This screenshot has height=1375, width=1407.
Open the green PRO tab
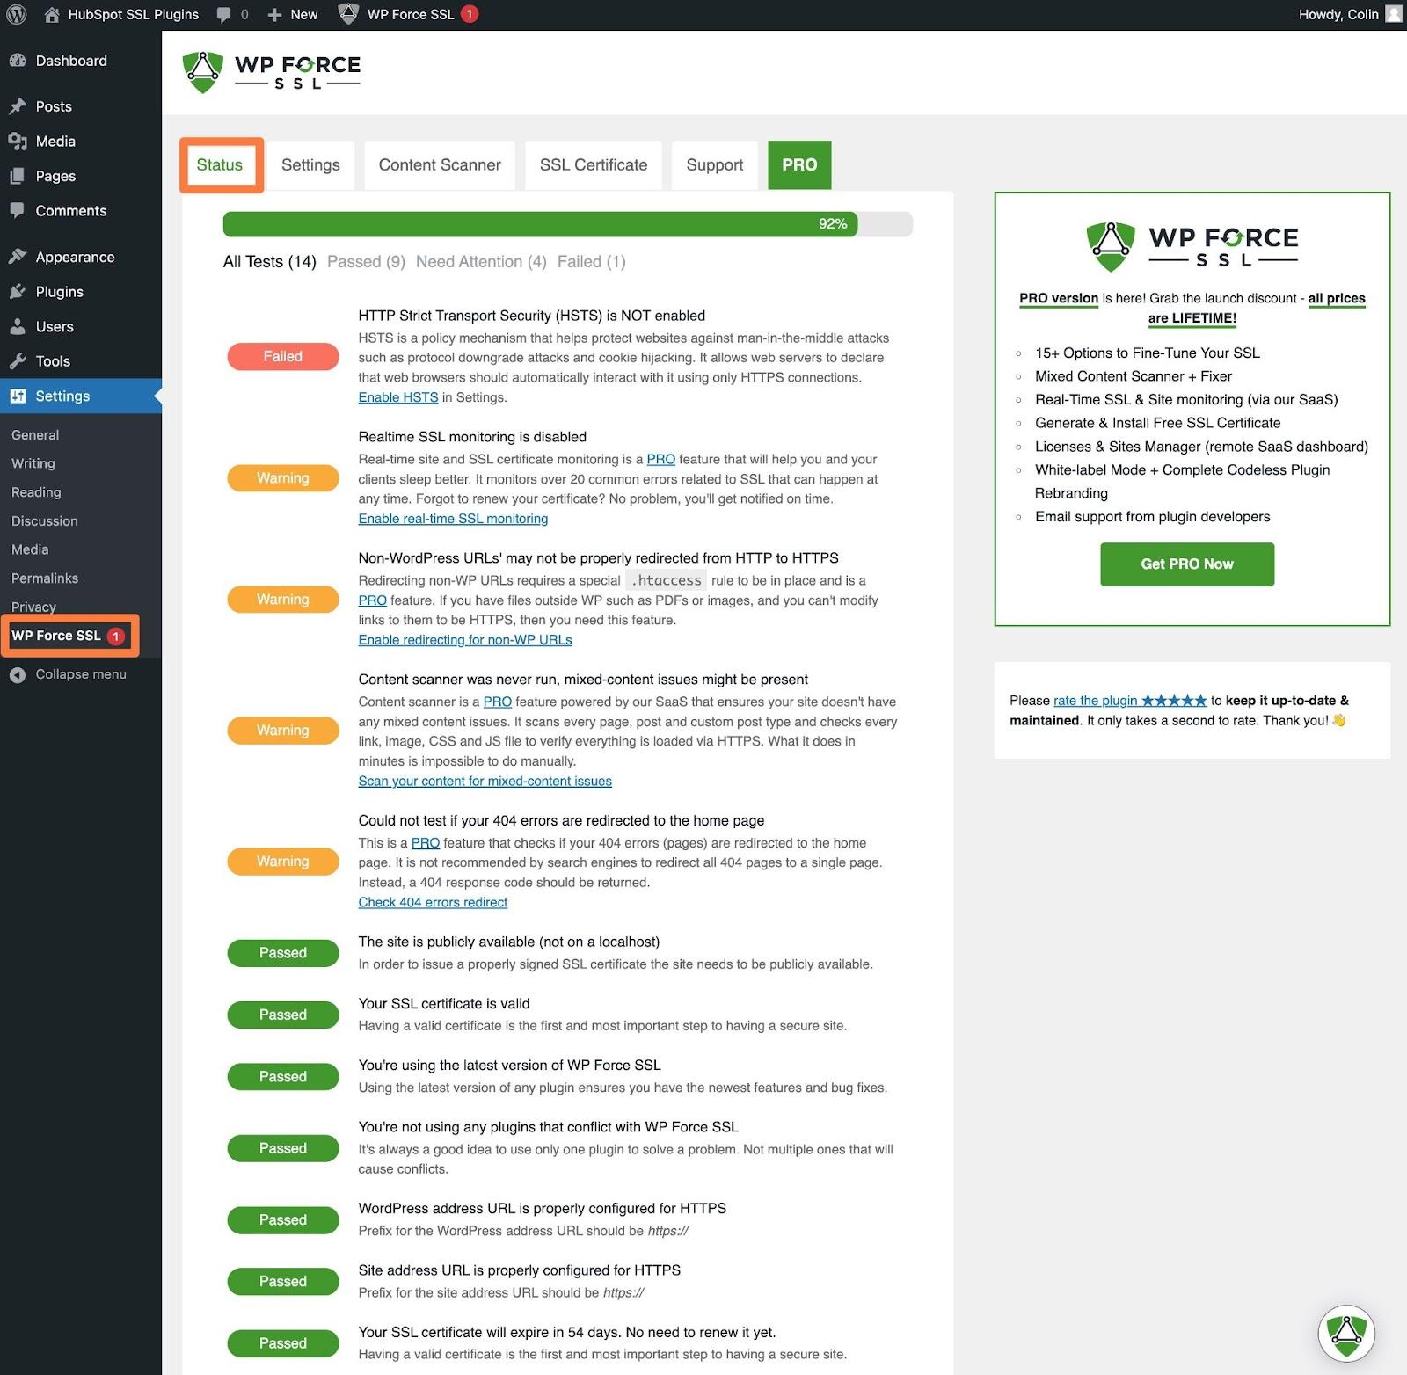[x=799, y=164]
